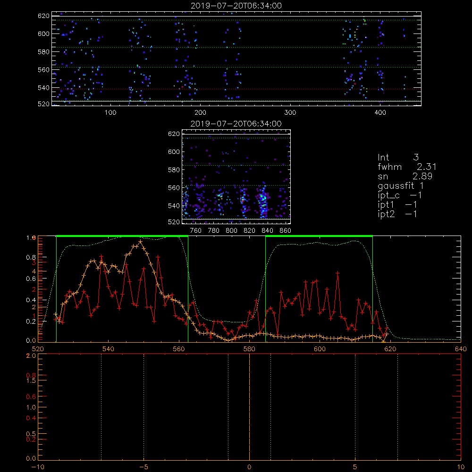This screenshot has width=472, height=472.
Task: Click the bright emission cluster near 835 in middle plot
Action: 263,200
